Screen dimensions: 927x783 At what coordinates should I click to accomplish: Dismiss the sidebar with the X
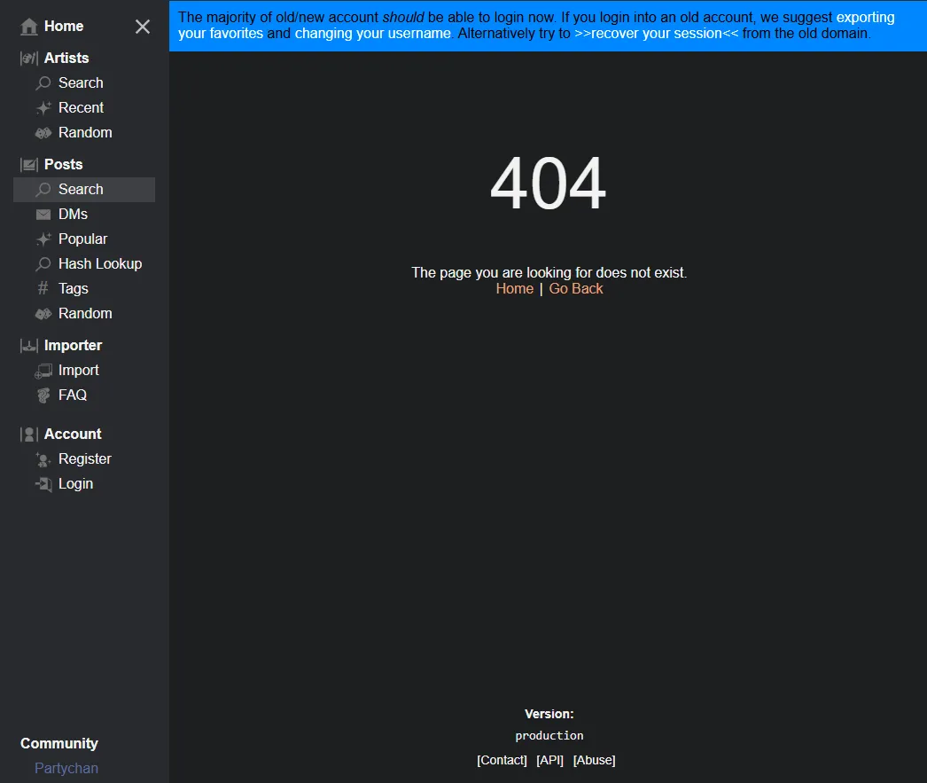[142, 27]
